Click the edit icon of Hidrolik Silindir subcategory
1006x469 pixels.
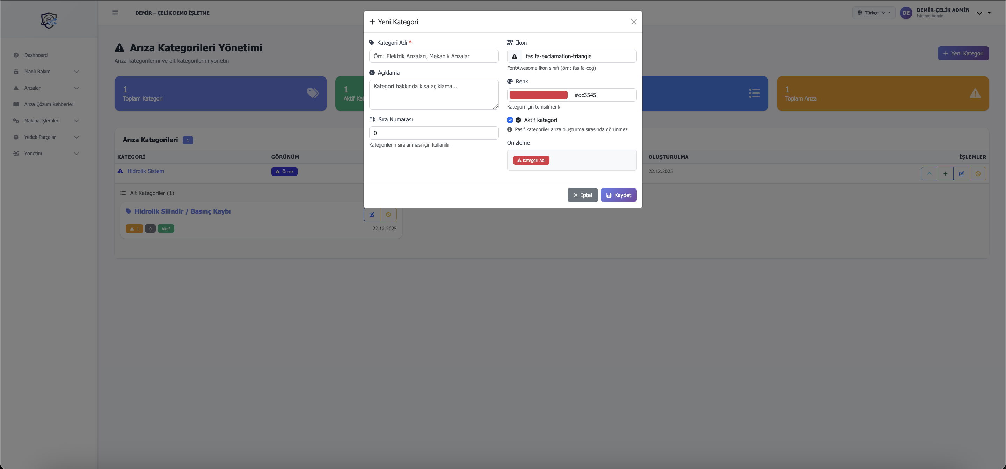pyautogui.click(x=372, y=215)
